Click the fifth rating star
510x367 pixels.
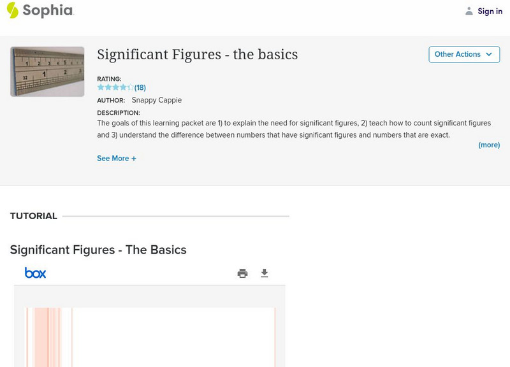[x=131, y=87]
